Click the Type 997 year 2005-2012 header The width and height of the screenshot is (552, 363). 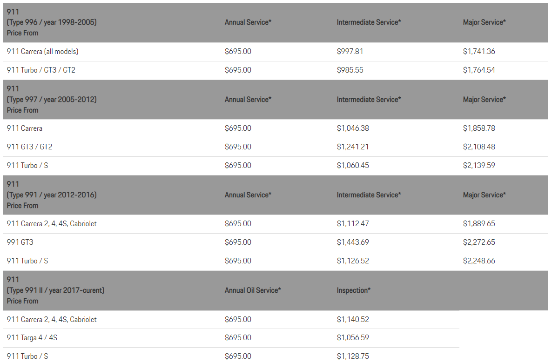pos(52,99)
